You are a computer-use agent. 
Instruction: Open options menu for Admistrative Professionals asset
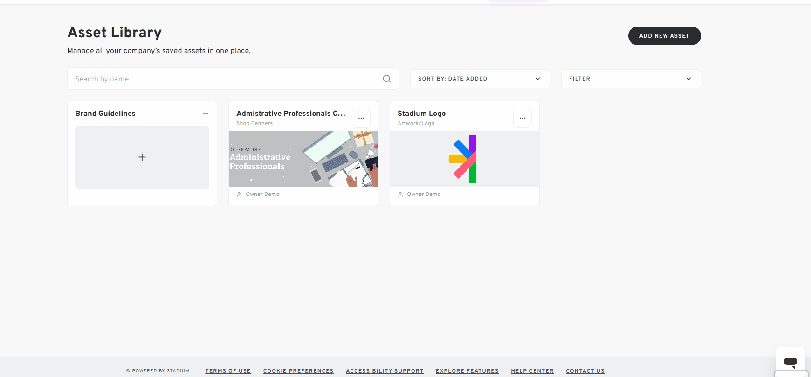[361, 118]
